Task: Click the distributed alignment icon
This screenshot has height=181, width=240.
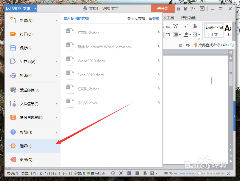Action: (x=167, y=35)
